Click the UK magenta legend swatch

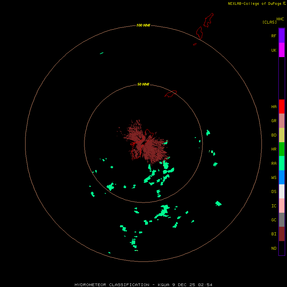(x=282, y=50)
